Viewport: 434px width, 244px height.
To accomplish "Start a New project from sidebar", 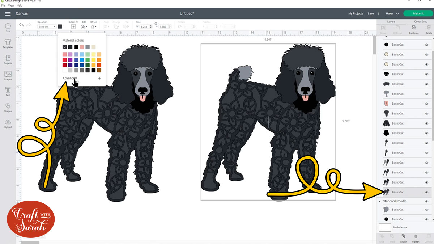I will coord(8,28).
